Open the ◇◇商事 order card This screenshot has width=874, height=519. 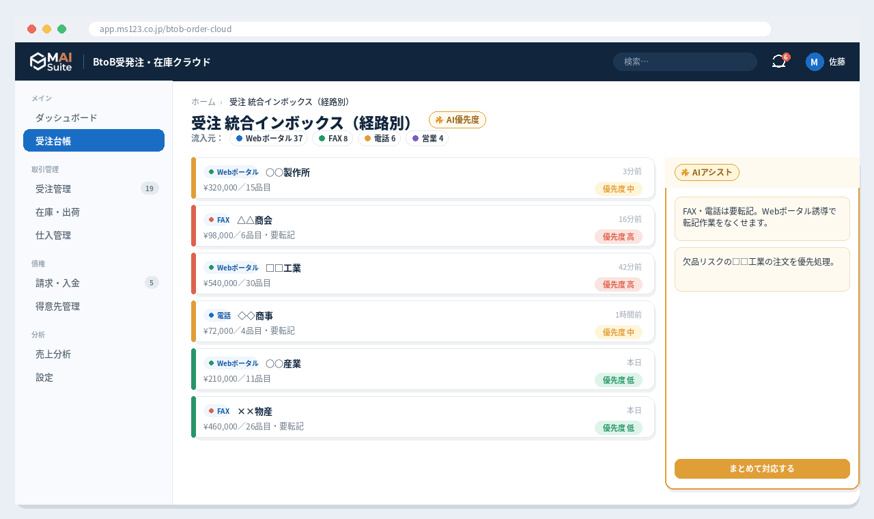[423, 322]
